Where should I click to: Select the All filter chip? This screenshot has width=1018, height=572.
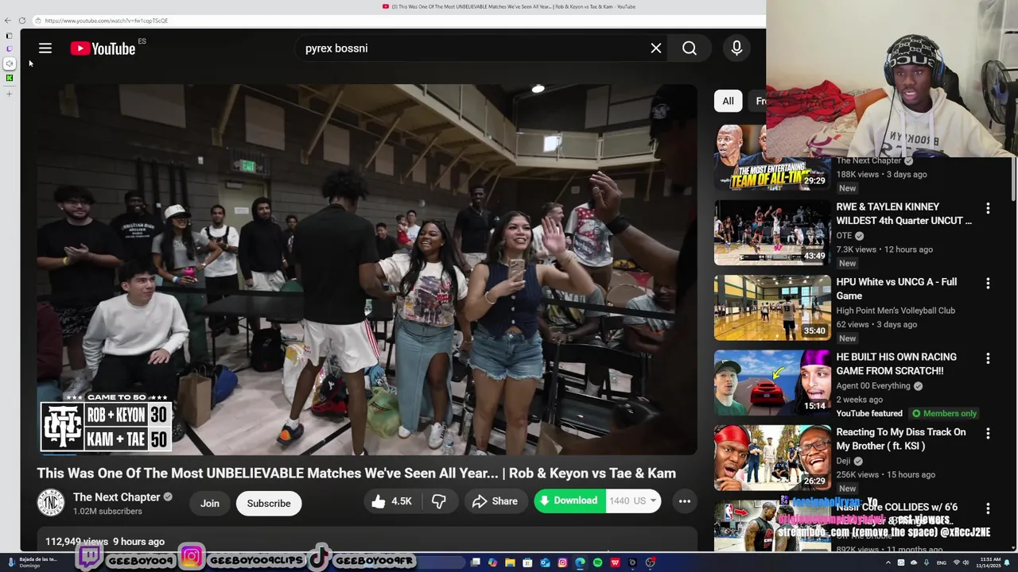click(728, 101)
